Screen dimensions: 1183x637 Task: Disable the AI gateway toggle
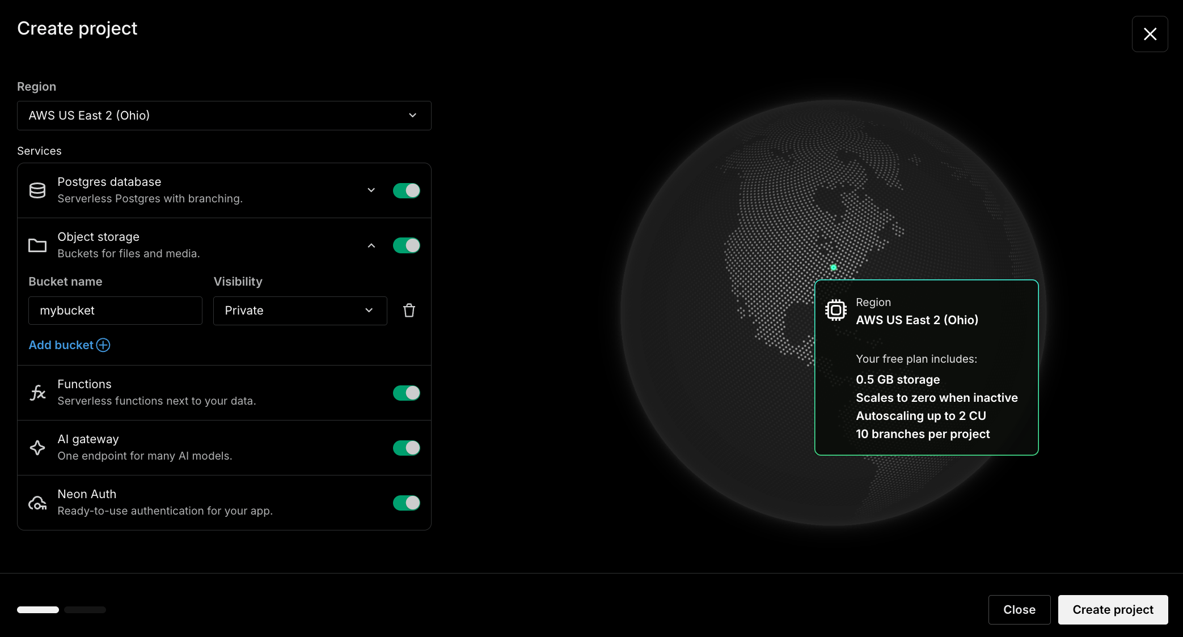click(x=407, y=448)
